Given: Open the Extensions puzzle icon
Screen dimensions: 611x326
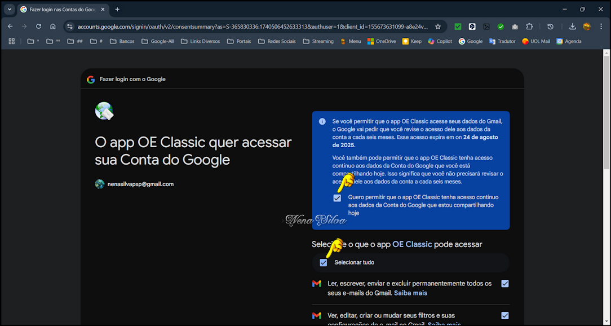Looking at the screenshot, I should pyautogui.click(x=529, y=27).
